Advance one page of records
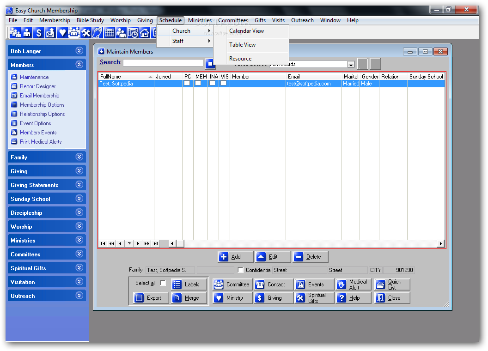 coord(146,243)
